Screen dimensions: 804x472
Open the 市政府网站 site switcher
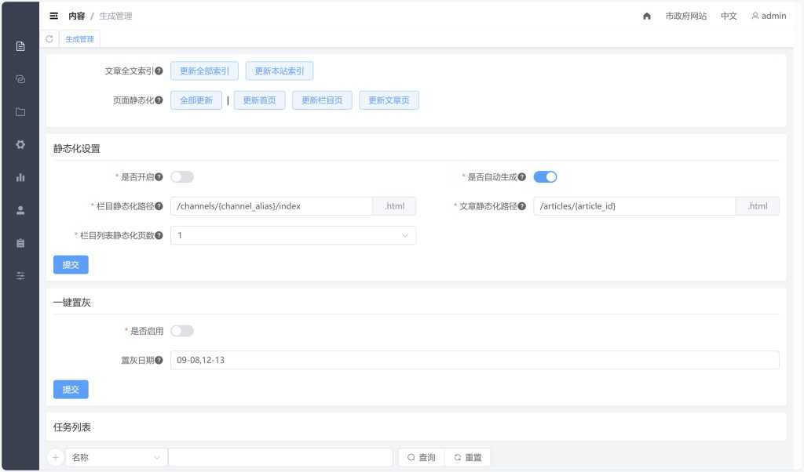point(686,16)
